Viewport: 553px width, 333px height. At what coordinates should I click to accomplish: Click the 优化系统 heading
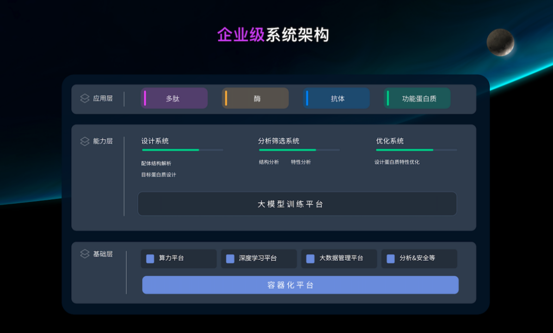390,141
